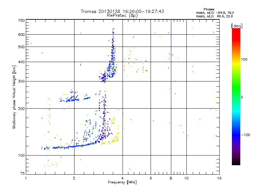The width and height of the screenshot is (258, 194).
Task: Click the x-axis tick label "16"
Action: (219, 178)
